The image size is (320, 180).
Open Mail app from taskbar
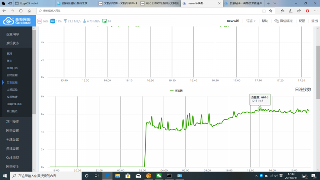(x=138, y=176)
